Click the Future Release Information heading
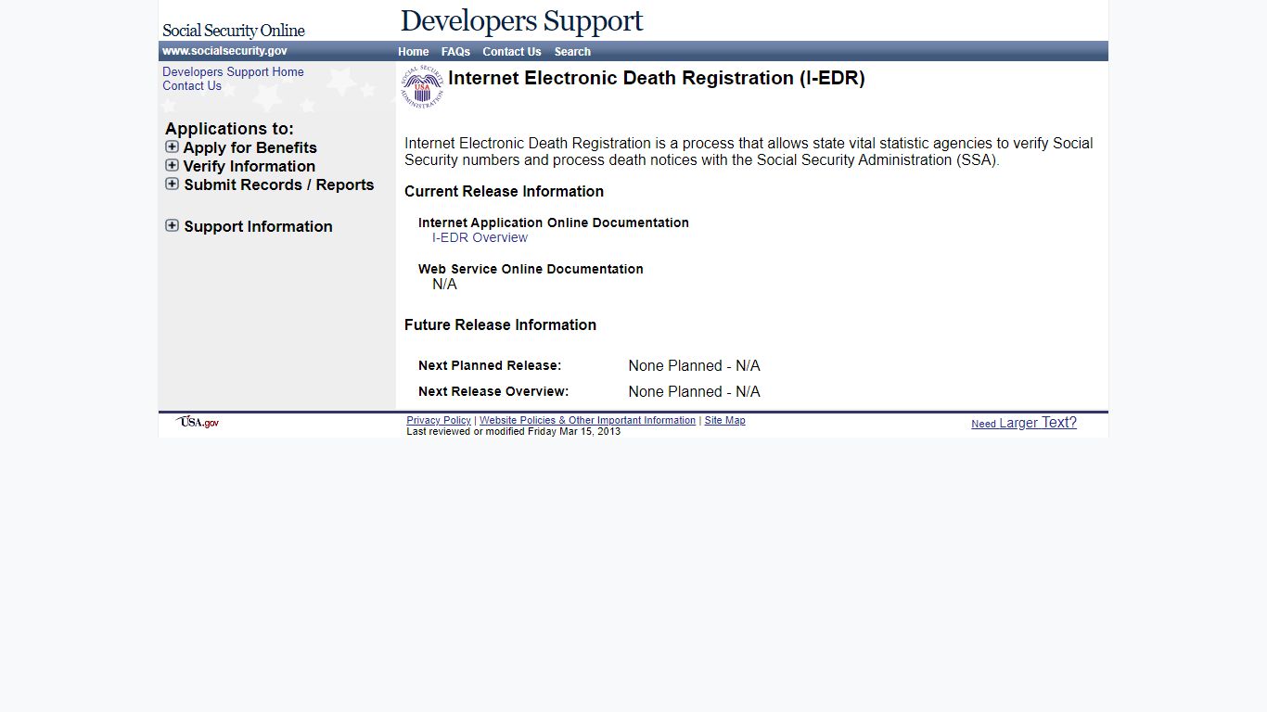 pos(500,325)
